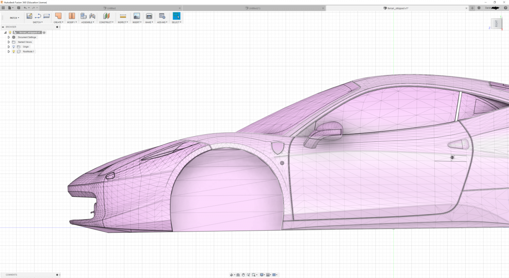509x278 pixels.
Task: Open the PATCH workspace dropdown
Action: click(x=14, y=18)
